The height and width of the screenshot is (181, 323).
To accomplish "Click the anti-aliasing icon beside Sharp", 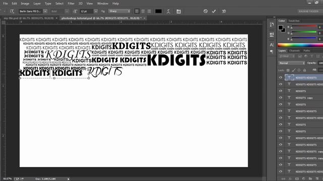I will click(103, 11).
